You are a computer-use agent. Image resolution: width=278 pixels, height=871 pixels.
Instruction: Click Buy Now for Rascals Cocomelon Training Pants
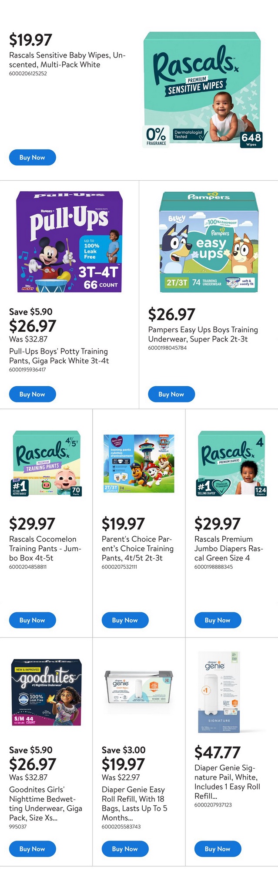(x=32, y=620)
